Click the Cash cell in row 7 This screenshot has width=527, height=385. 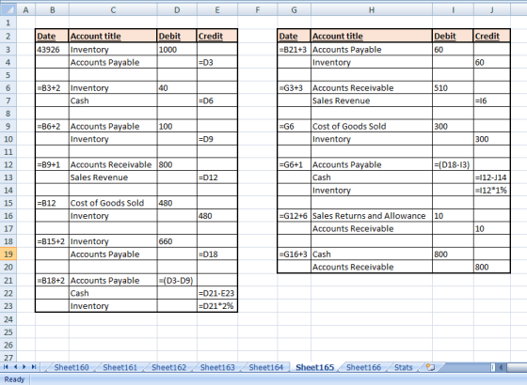113,100
